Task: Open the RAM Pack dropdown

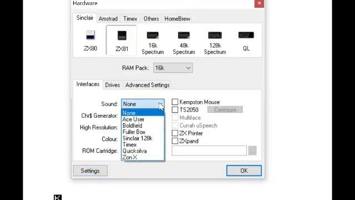Action: tap(173, 68)
